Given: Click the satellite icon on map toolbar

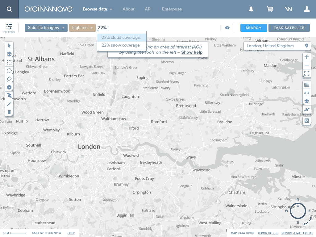Looking at the screenshot, I should pos(306,110).
